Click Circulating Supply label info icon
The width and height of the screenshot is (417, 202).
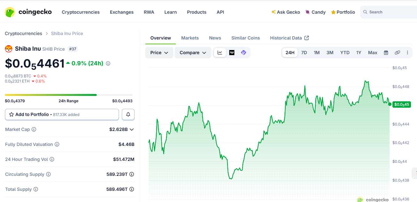[49, 174]
